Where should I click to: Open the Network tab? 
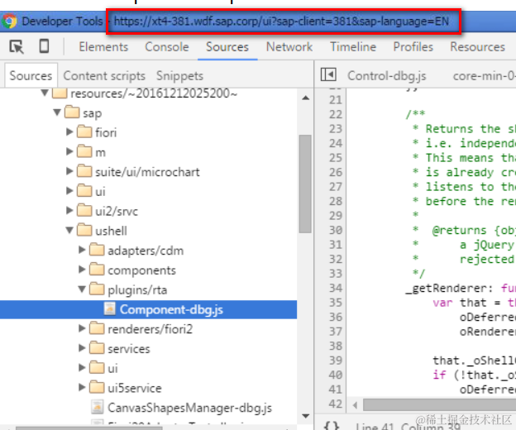point(289,46)
